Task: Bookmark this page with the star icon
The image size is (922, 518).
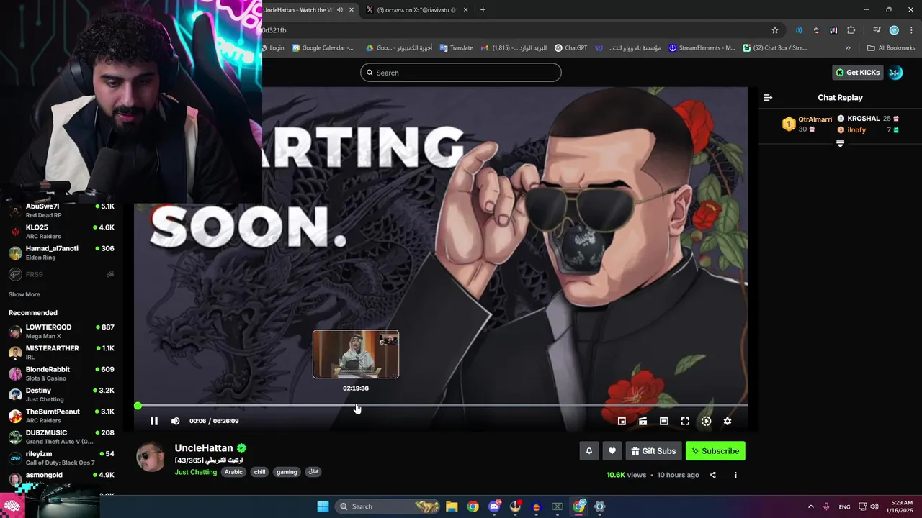Action: [775, 30]
